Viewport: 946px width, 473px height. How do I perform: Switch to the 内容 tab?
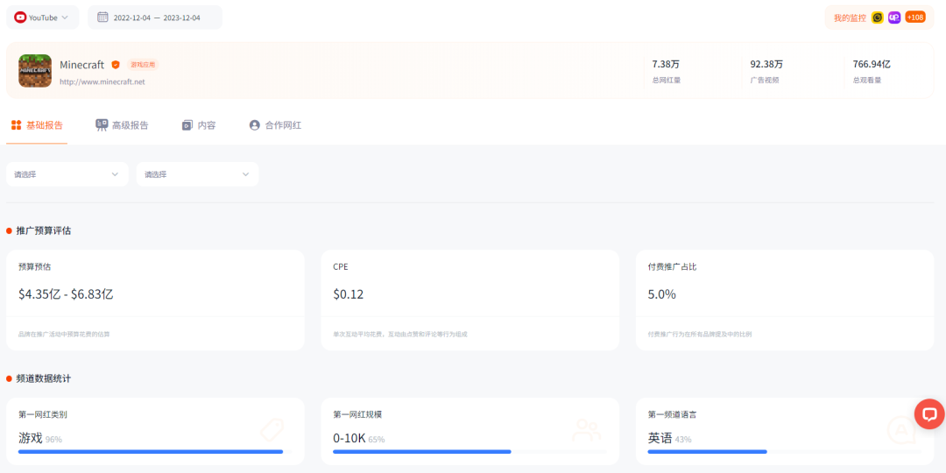(x=199, y=125)
